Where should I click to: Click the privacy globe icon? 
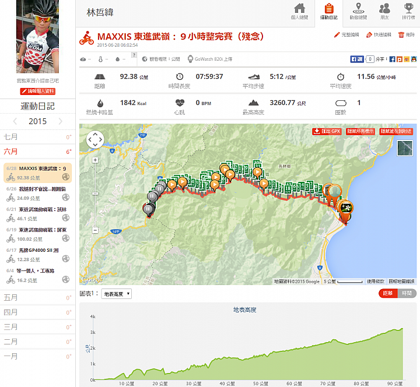(x=145, y=59)
